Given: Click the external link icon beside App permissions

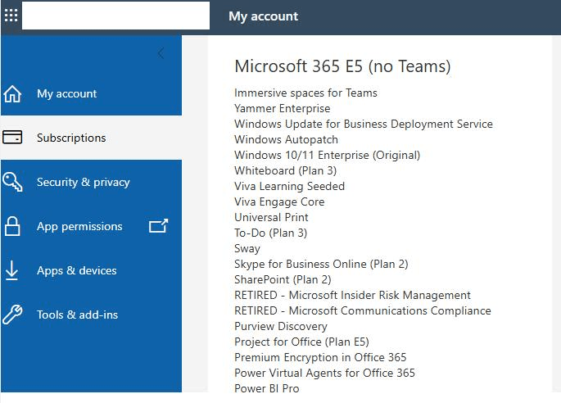Looking at the screenshot, I should coord(158,226).
